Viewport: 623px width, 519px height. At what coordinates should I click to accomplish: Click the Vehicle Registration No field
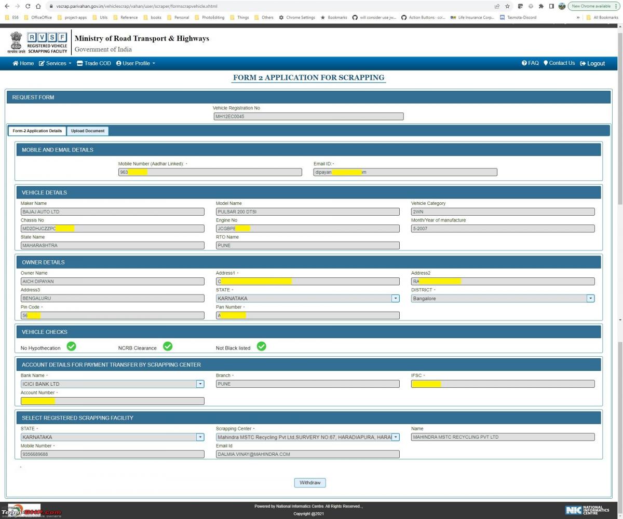tap(308, 117)
